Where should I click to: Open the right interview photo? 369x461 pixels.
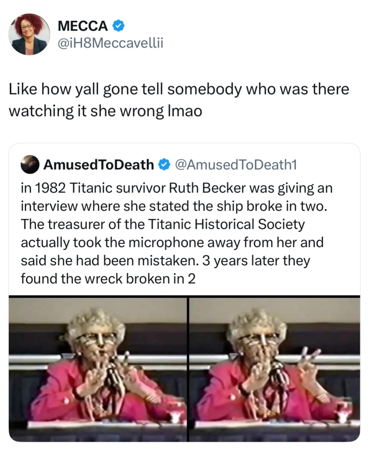(x=275, y=369)
